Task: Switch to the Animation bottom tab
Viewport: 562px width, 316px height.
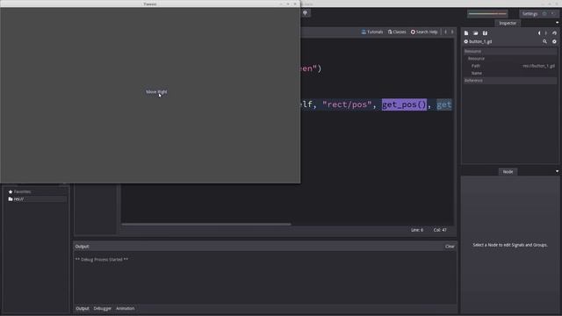Action: [x=125, y=308]
